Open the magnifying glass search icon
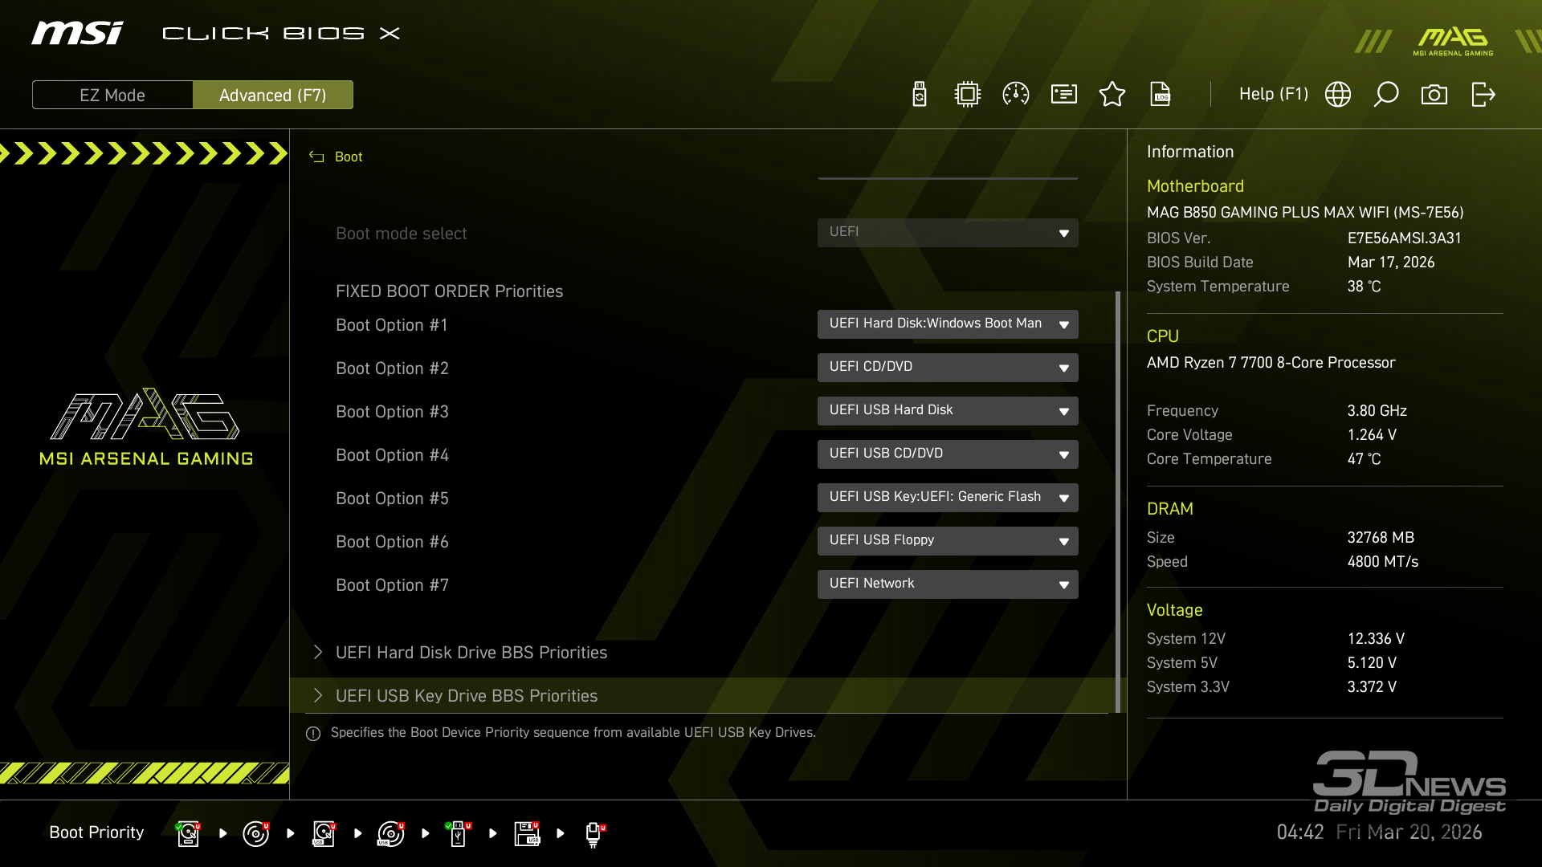This screenshot has width=1542, height=867. pyautogui.click(x=1386, y=95)
